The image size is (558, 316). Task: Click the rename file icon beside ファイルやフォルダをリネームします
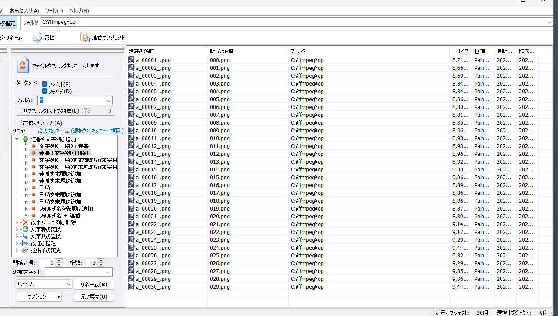pyautogui.click(x=23, y=66)
